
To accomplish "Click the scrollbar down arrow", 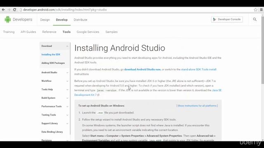I will click(263, 140).
